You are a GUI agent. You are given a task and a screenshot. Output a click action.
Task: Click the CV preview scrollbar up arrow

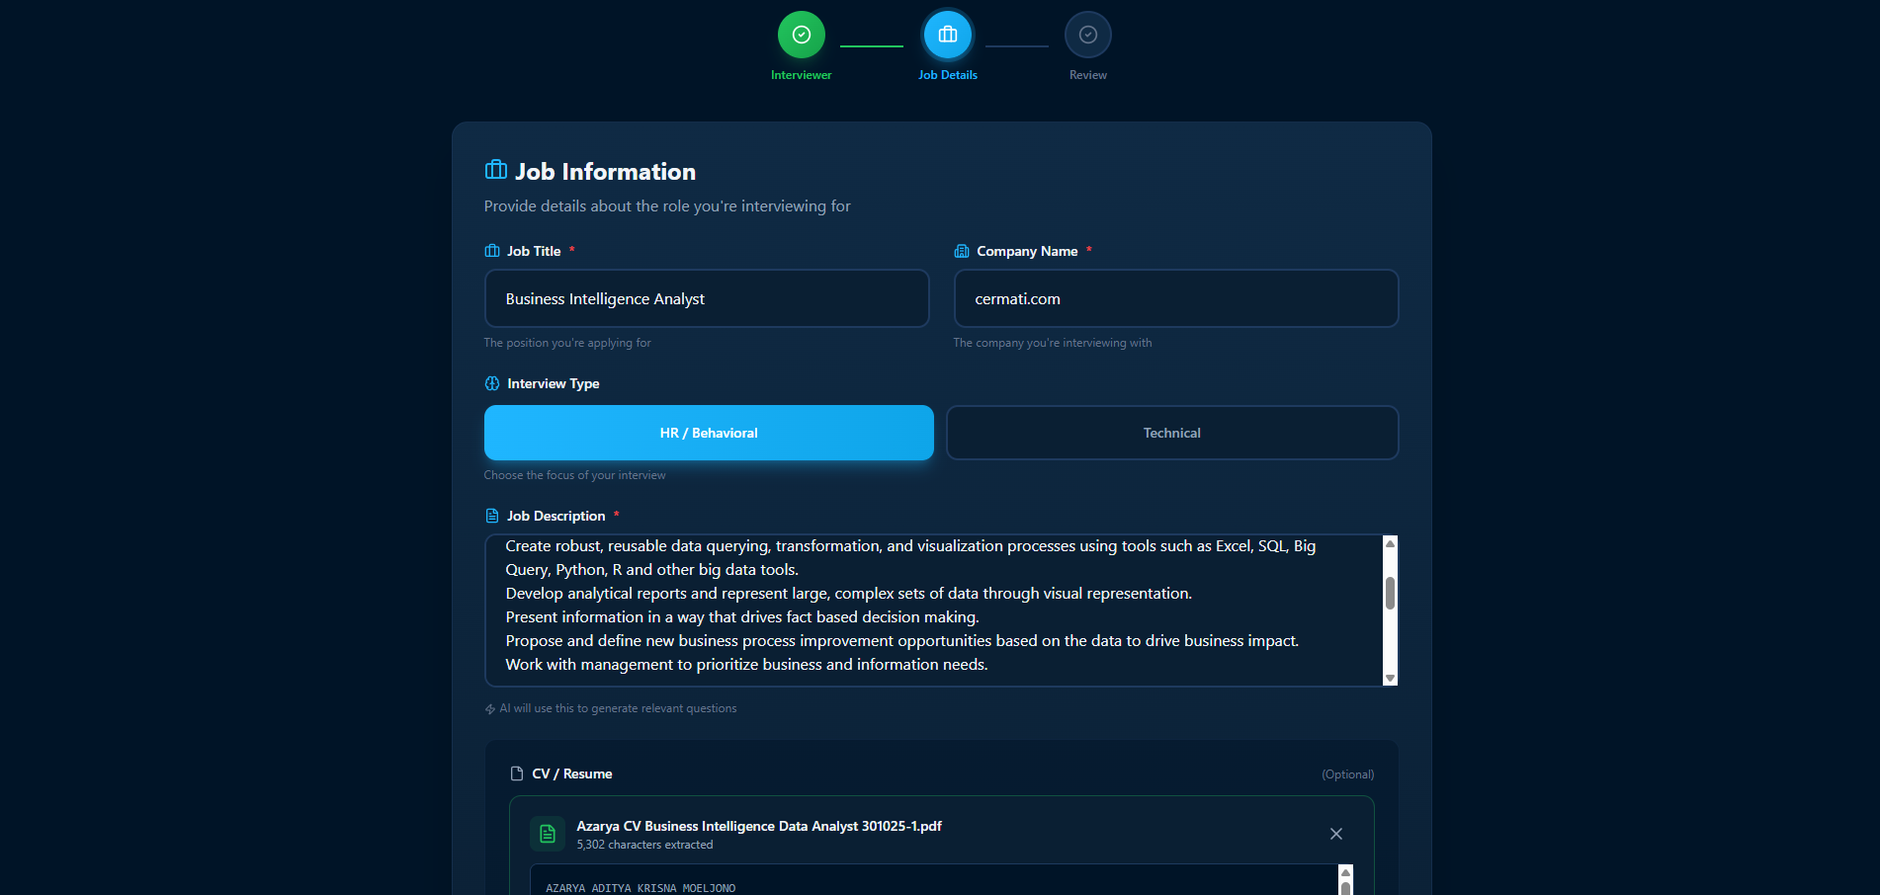[1345, 872]
